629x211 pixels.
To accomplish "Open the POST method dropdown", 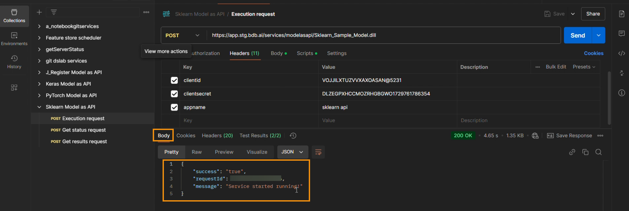I will [183, 35].
